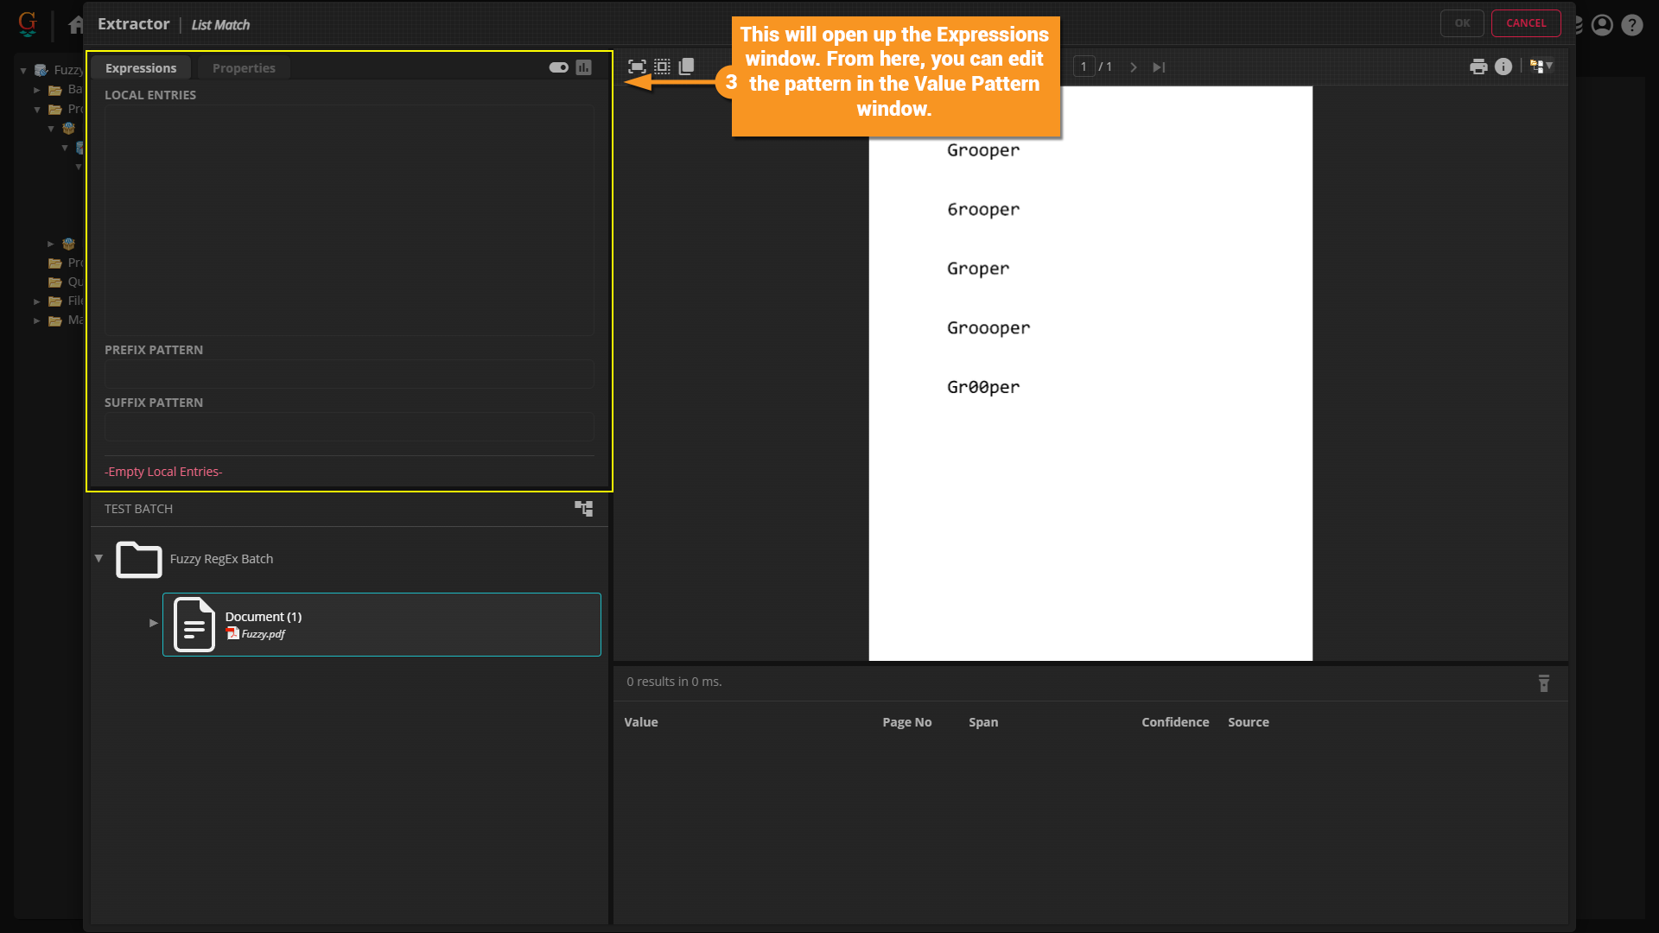1659x933 pixels.
Task: Click the icon at the right of the results bar
Action: click(x=1544, y=683)
